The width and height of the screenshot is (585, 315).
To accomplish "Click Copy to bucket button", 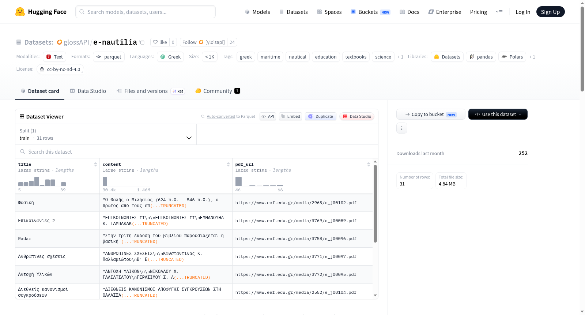I will pyautogui.click(x=431, y=114).
